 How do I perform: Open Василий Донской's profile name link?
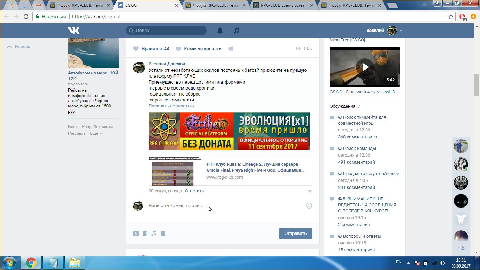(167, 64)
